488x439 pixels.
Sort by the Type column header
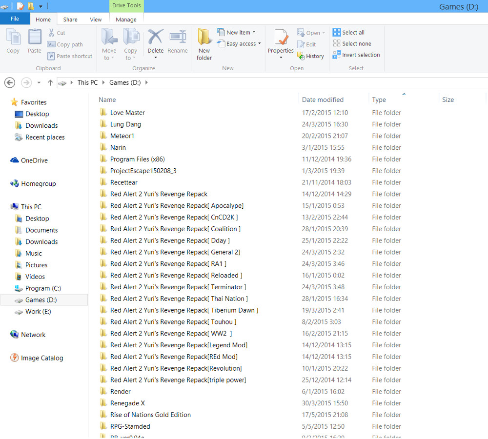point(379,100)
